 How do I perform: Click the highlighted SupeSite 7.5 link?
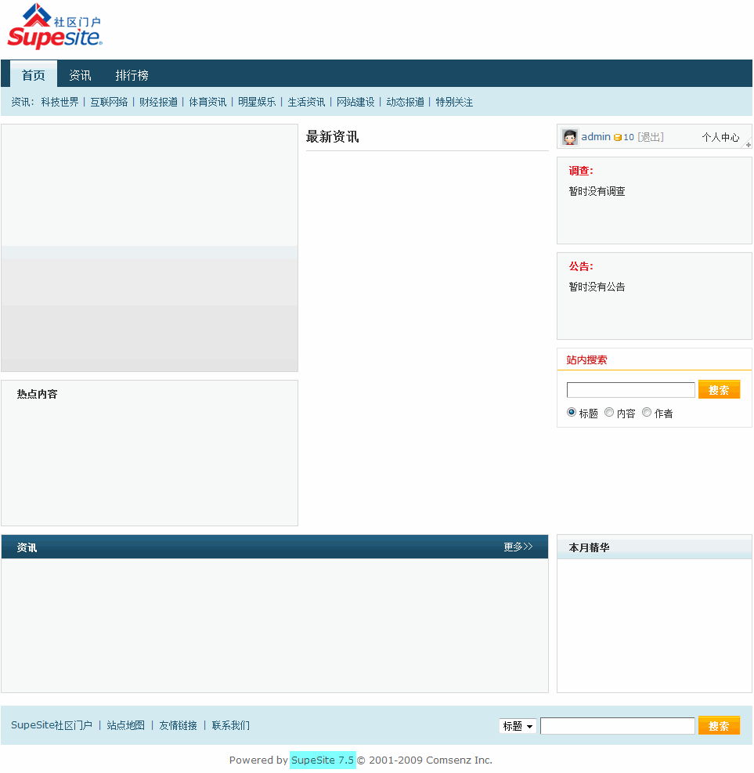pos(323,760)
